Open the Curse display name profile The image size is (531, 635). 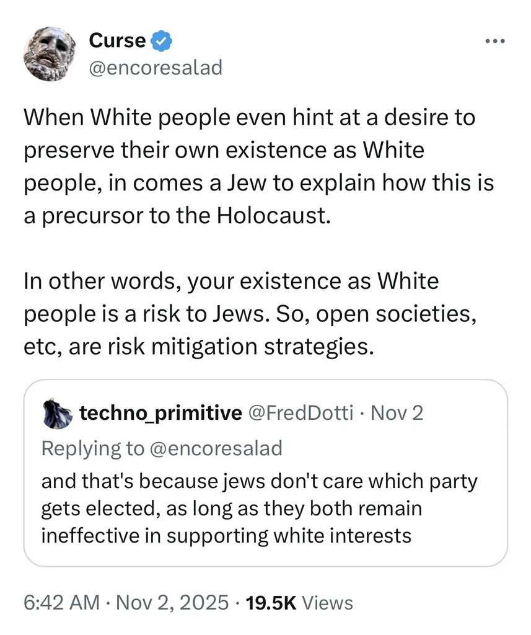[118, 41]
